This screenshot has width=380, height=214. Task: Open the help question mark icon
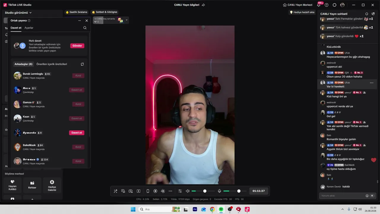(327, 5)
